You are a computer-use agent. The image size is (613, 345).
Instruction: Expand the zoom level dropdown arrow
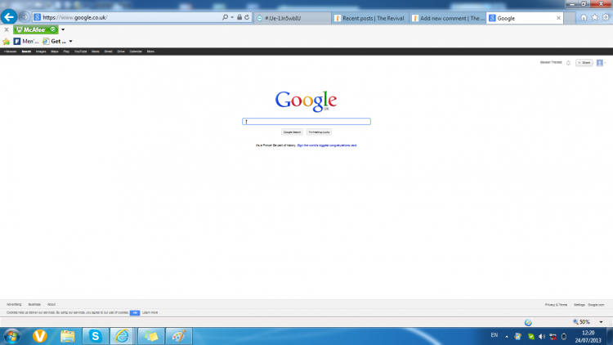[602, 322]
